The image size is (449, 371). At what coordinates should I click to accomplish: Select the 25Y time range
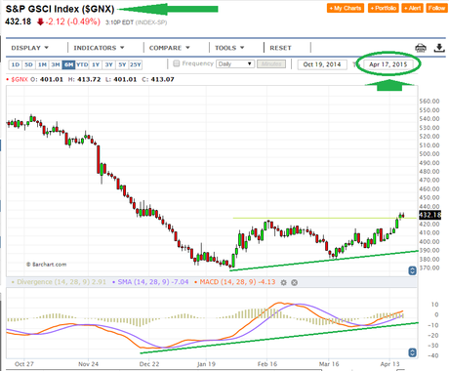136,64
